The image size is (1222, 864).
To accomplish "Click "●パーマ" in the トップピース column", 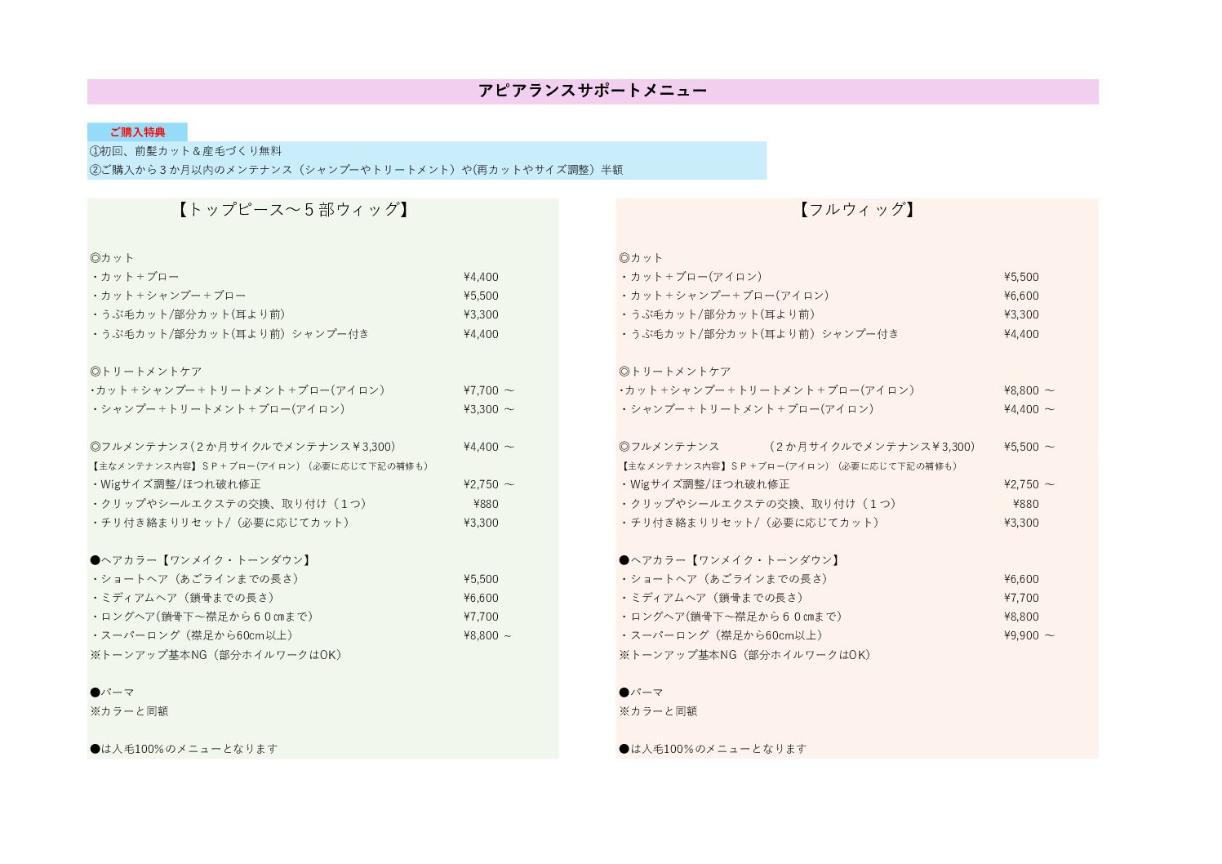I will tap(113, 693).
